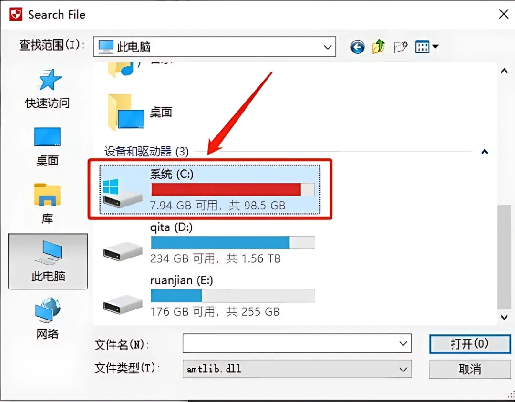This screenshot has width=515, height=402.
Task: Collapse the 设备和驱动器 group
Action: [x=484, y=152]
